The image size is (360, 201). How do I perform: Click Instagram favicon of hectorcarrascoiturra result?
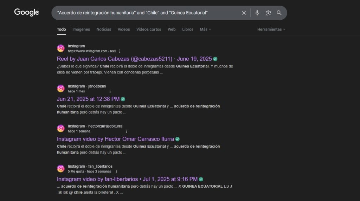[61, 129]
